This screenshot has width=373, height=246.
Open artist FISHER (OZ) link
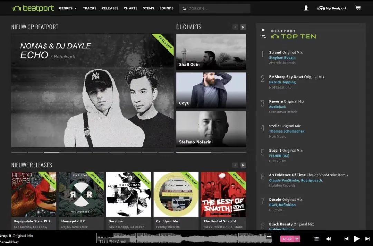click(279, 156)
